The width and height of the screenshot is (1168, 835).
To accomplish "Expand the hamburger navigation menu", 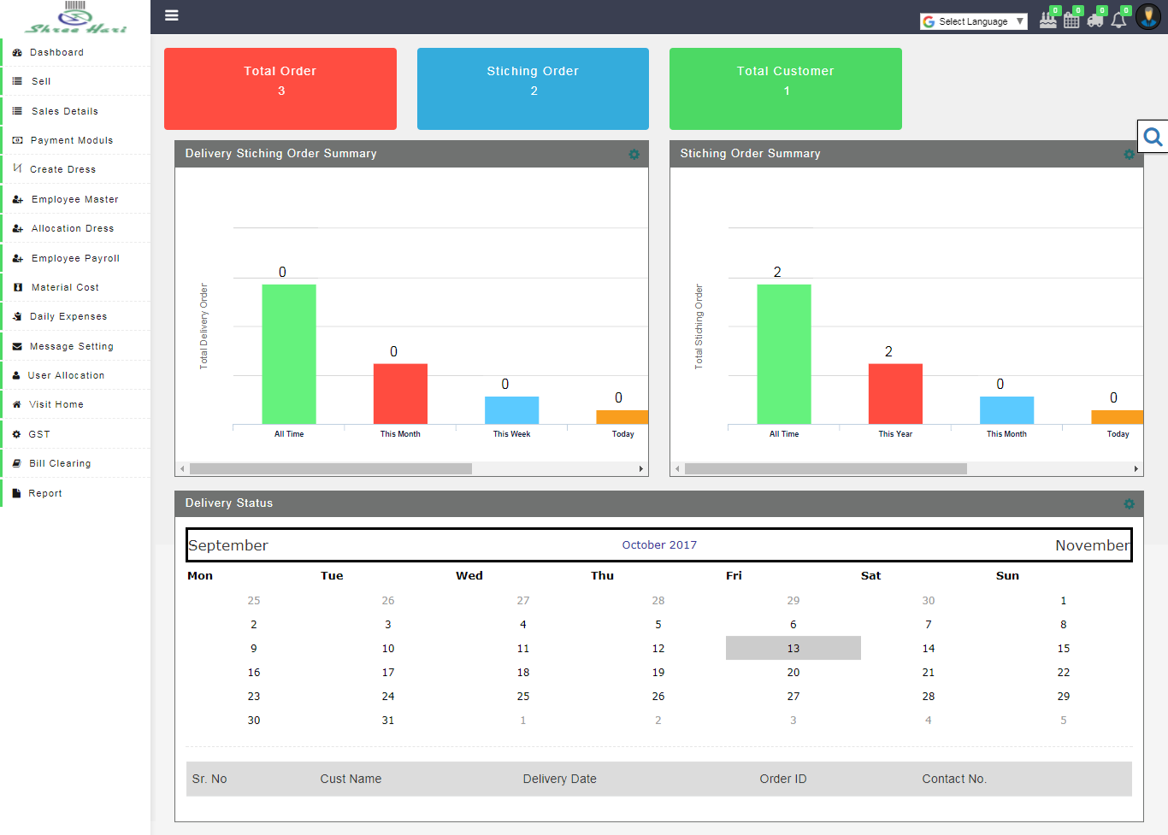I will click(x=171, y=15).
